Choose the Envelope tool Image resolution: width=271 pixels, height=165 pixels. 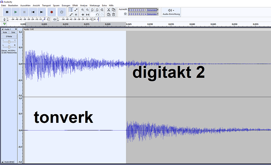pos(76,9)
